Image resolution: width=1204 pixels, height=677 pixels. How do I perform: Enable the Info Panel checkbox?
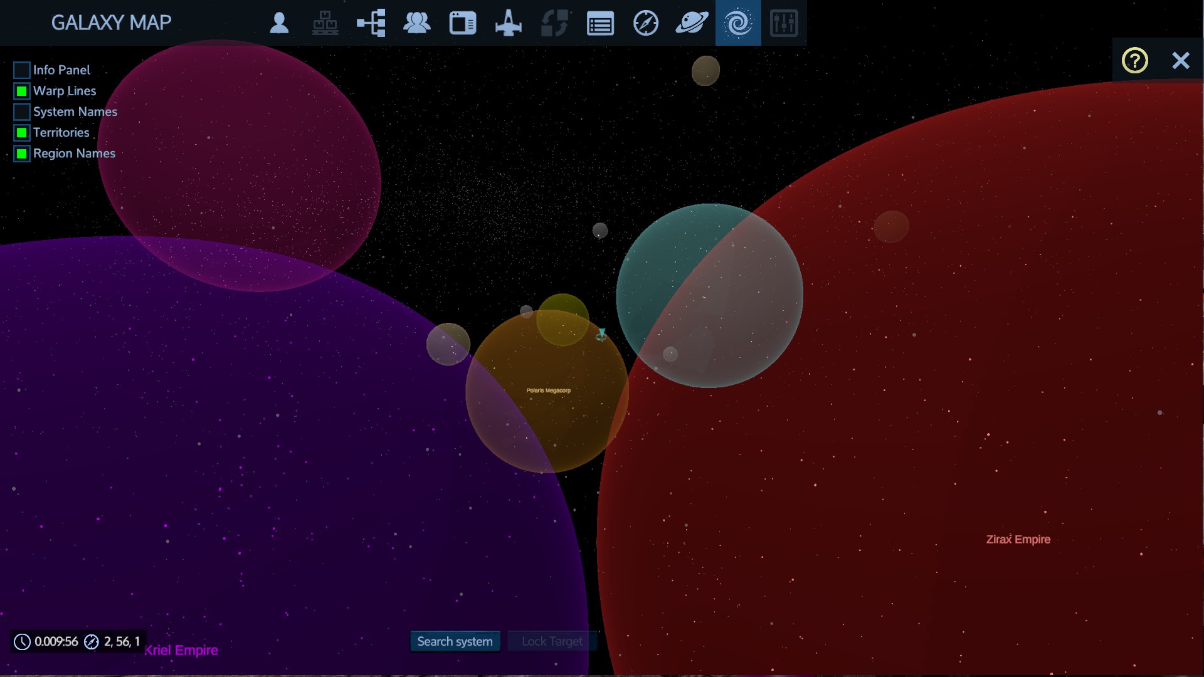(x=22, y=70)
